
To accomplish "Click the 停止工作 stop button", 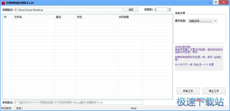I will pos(214,91).
